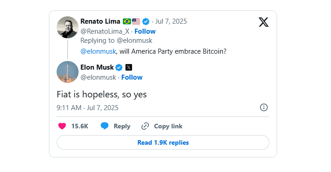Screen dimensions: 331x172
Task: Click the Reply label
Action: [122, 126]
